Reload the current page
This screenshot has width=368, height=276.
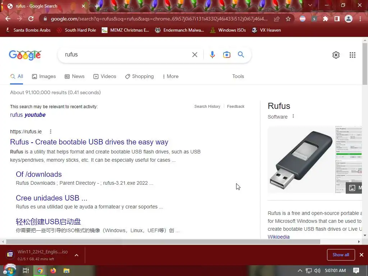click(31, 19)
